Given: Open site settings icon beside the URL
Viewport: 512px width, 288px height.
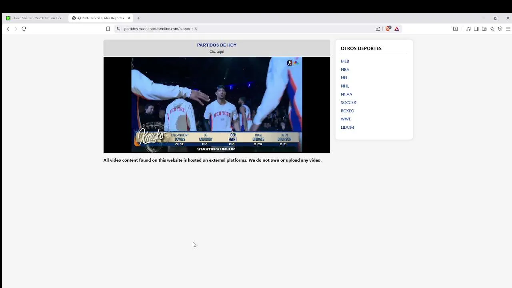Looking at the screenshot, I should [118, 29].
